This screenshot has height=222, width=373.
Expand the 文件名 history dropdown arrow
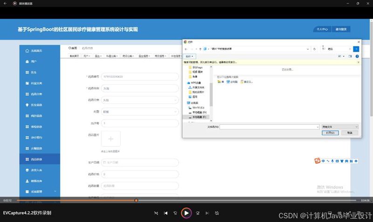[318, 127]
